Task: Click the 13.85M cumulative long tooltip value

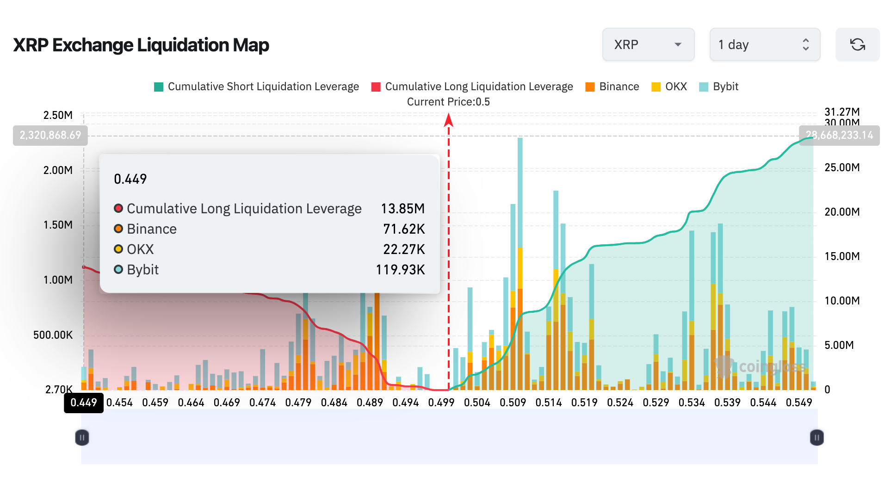Action: (402, 209)
